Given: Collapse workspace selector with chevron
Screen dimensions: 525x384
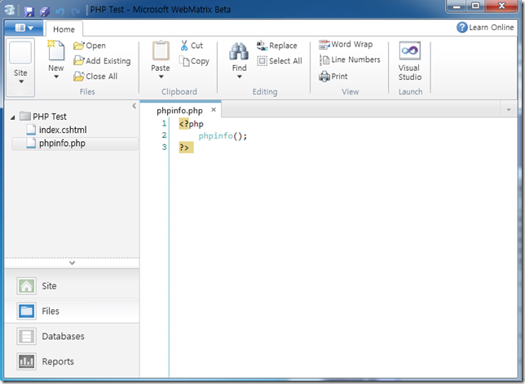Looking at the screenshot, I should [x=72, y=263].
